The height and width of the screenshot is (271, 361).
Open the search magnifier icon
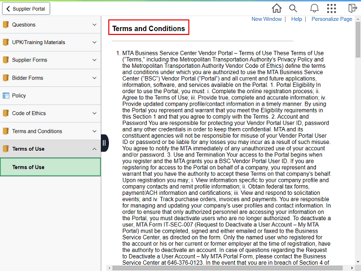tap(293, 8)
